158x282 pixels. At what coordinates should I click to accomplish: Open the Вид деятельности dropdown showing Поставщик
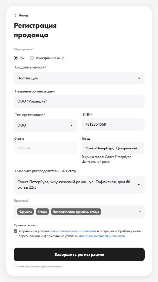79,78
